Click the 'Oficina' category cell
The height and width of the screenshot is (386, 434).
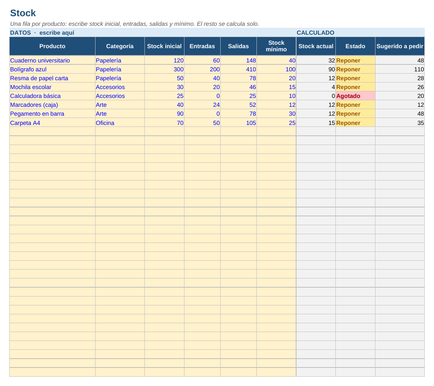[120, 123]
